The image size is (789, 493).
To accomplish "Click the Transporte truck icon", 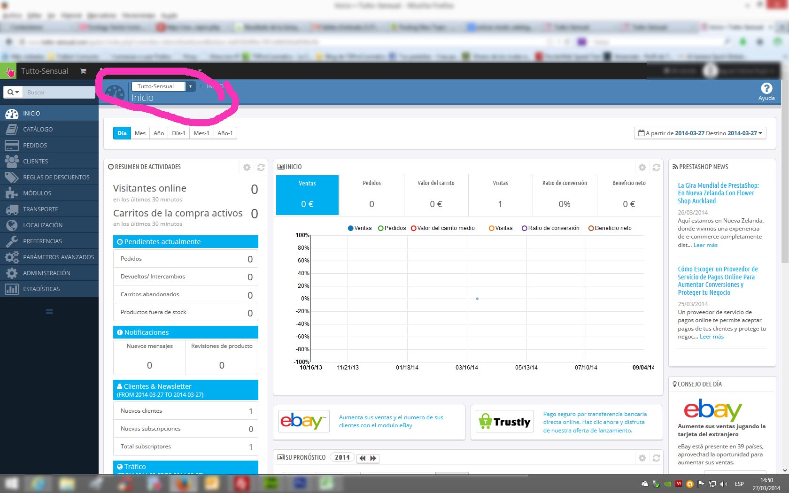I will click(x=11, y=209).
